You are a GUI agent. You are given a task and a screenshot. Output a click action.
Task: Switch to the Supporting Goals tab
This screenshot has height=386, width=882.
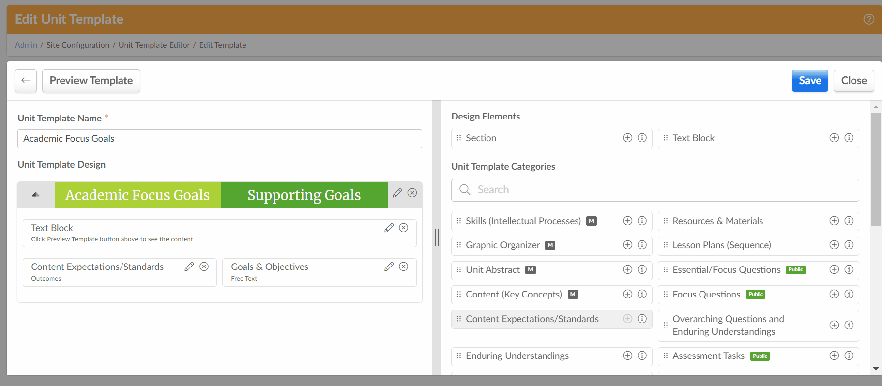click(304, 195)
